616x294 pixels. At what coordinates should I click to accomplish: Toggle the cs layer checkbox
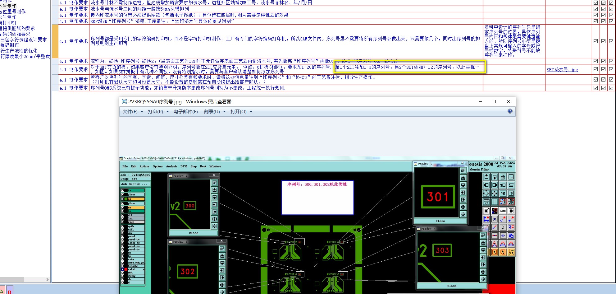(122, 199)
